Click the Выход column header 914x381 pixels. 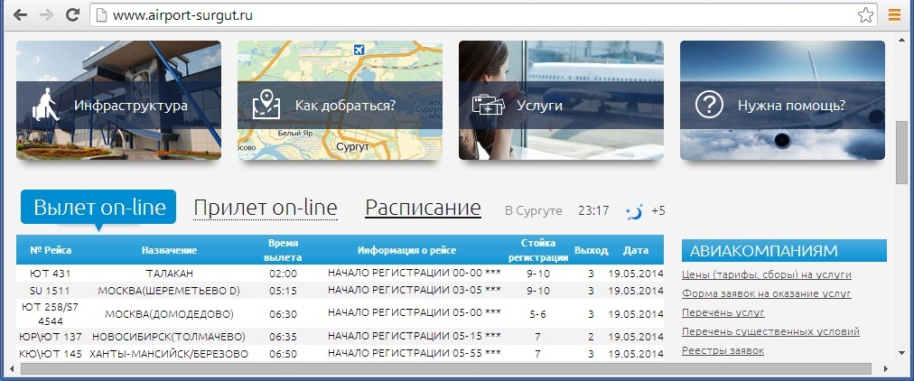pos(591,250)
